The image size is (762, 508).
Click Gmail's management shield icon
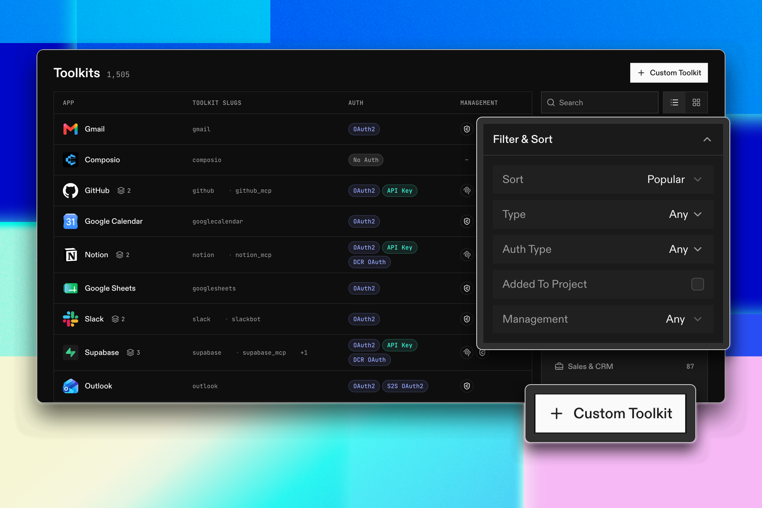coord(467,129)
